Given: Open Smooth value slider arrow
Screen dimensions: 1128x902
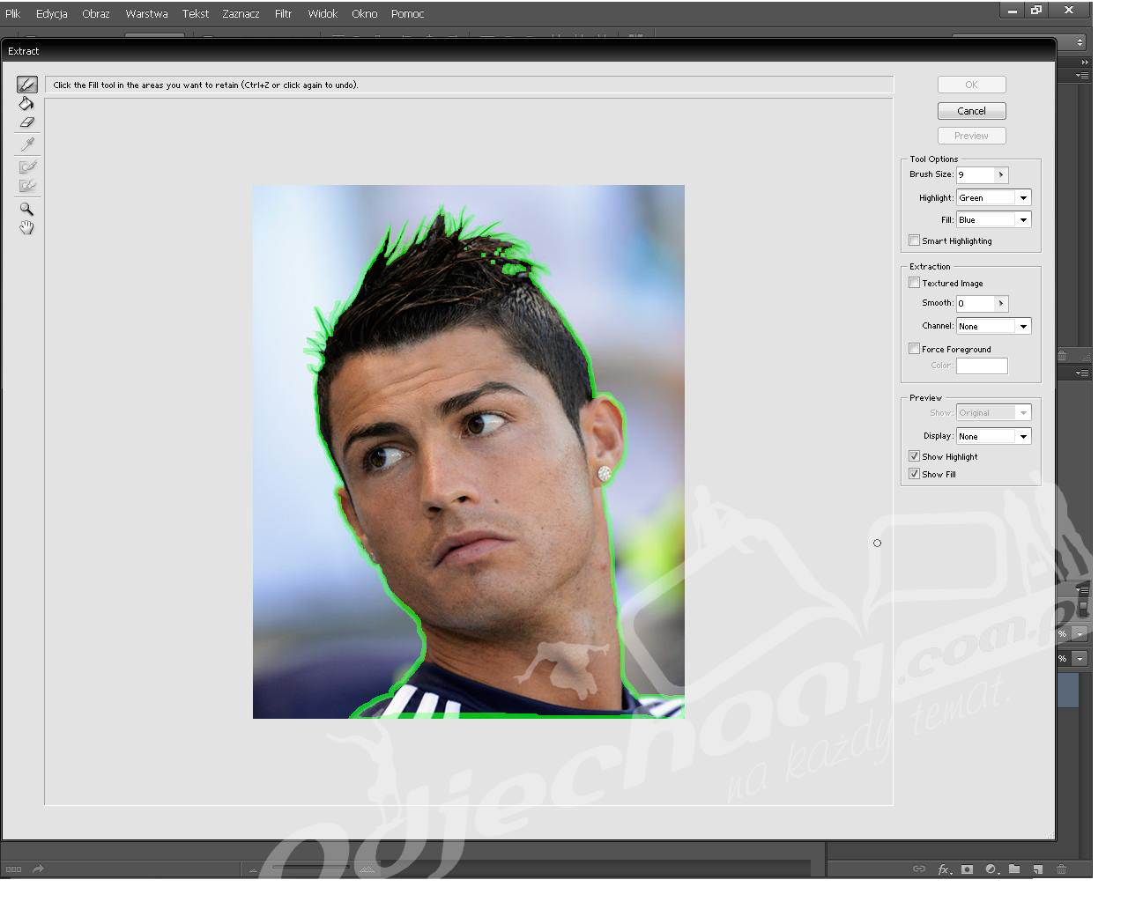Looking at the screenshot, I should coord(1000,304).
